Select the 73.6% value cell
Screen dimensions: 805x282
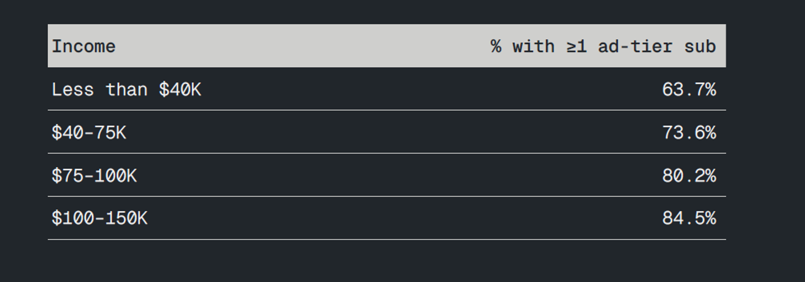689,133
